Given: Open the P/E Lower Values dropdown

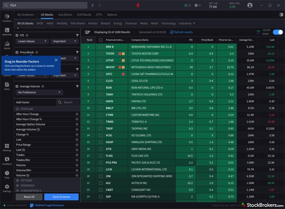Looking at the screenshot, I should point(32,41).
